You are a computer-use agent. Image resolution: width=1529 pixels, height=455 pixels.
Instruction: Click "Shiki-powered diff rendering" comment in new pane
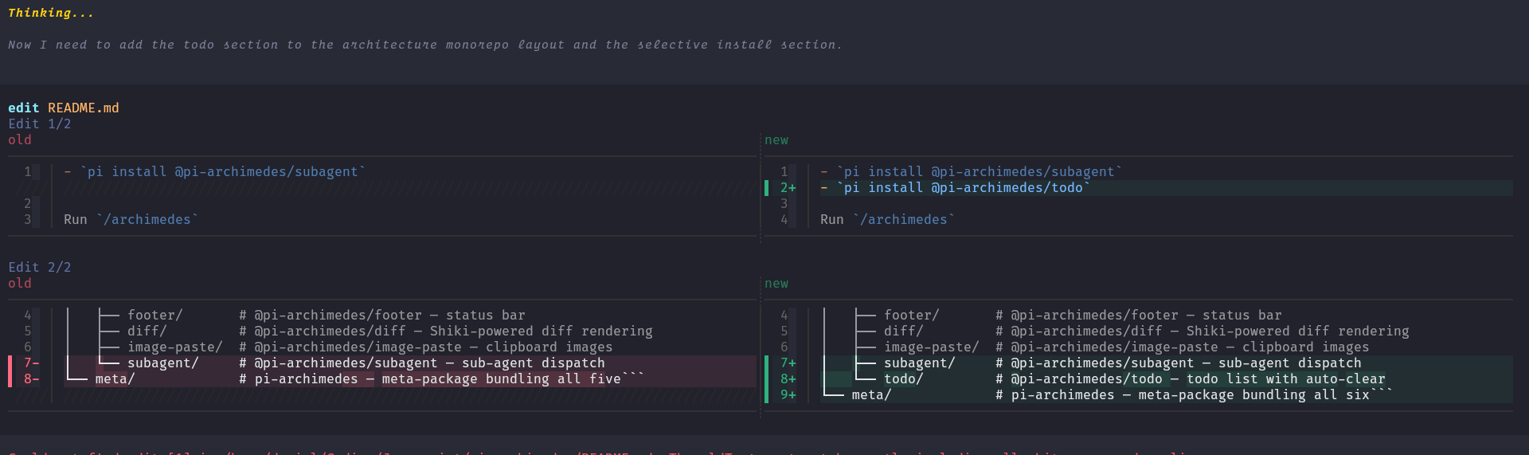click(1298, 331)
